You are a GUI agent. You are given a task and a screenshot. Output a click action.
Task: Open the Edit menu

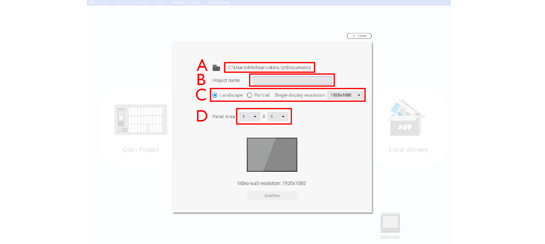point(106,2)
